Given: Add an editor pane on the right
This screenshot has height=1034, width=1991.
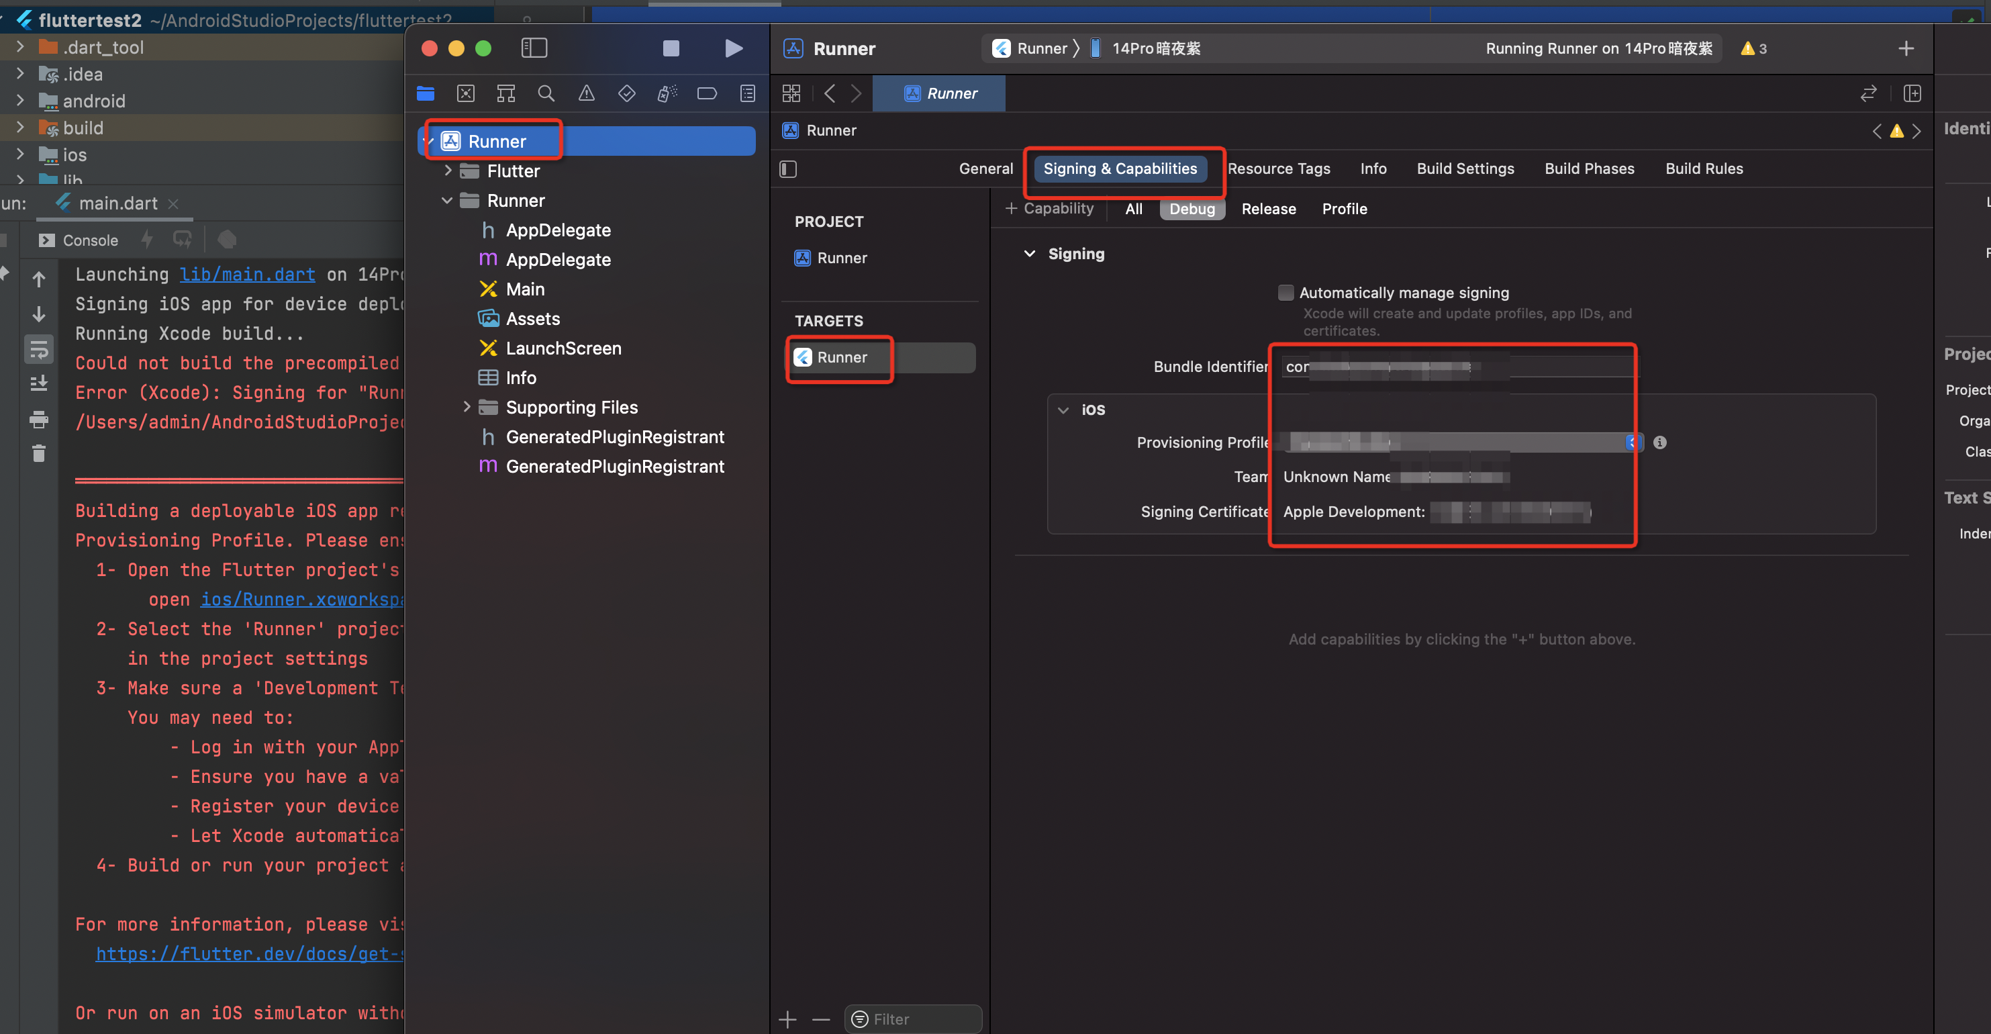Looking at the screenshot, I should (x=1912, y=93).
